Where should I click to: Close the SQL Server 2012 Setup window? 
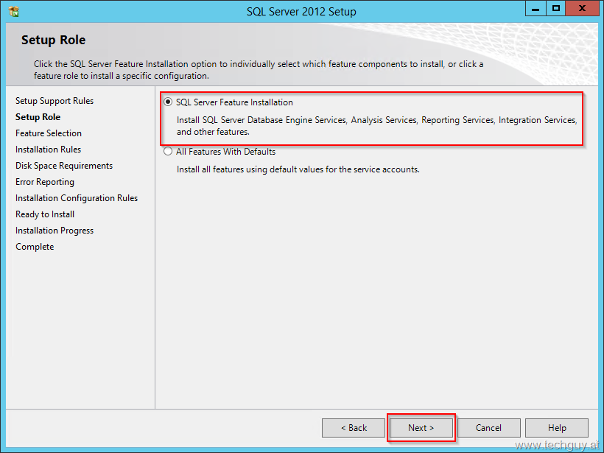(x=582, y=9)
